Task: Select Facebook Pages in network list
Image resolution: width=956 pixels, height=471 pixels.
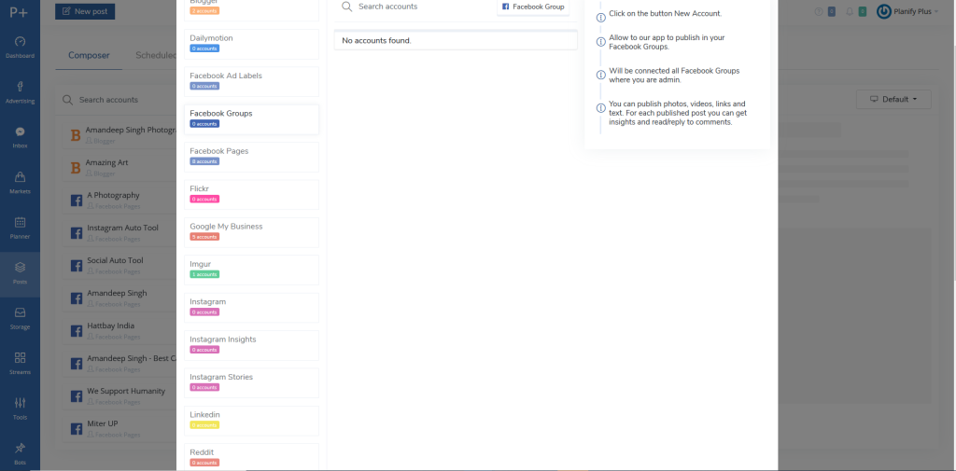Action: (252, 155)
